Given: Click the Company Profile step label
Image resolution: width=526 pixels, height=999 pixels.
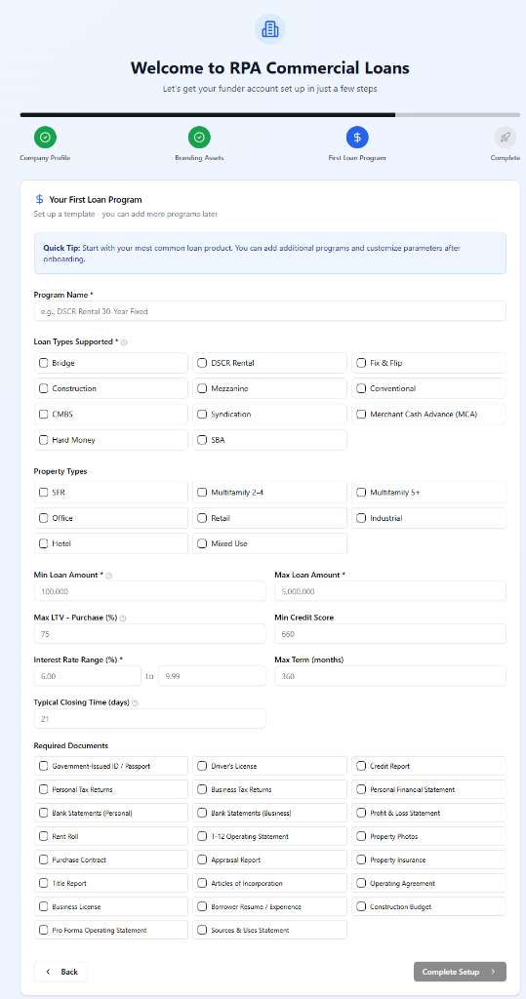Looking at the screenshot, I should (45, 158).
